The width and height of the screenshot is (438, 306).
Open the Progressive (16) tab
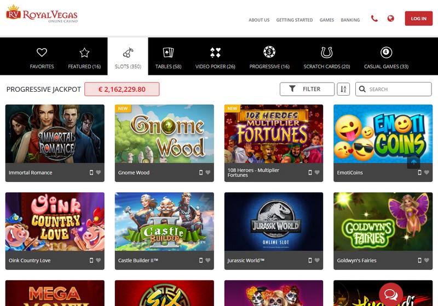click(x=269, y=58)
